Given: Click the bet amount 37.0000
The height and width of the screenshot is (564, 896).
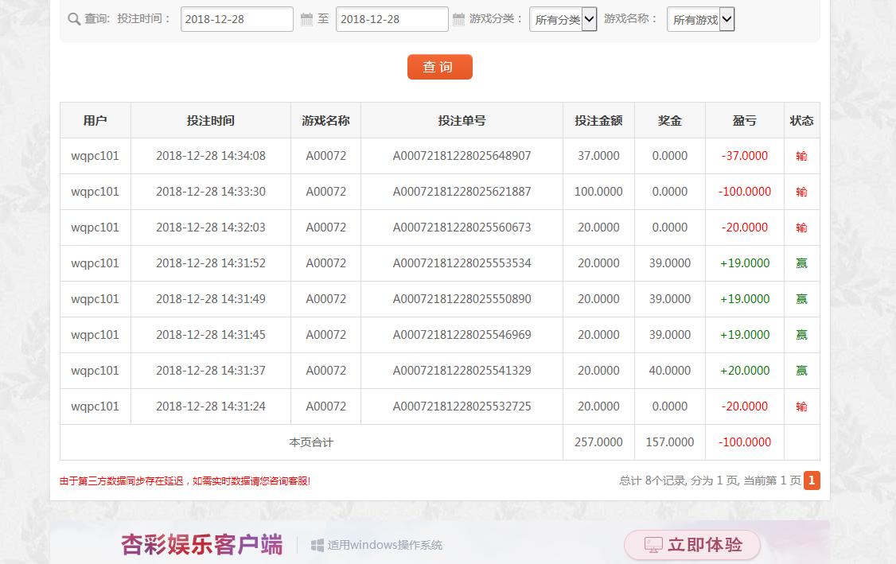Looking at the screenshot, I should coord(598,156).
